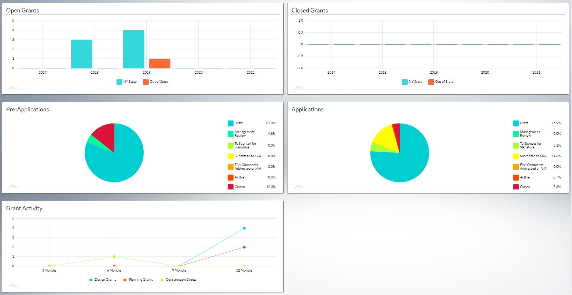Click the chart icon in Pre-Applications panel
Image resolution: width=572 pixels, height=295 pixels.
pyautogui.click(x=13, y=187)
